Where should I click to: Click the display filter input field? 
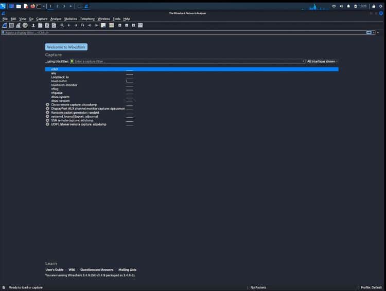[x=180, y=32]
